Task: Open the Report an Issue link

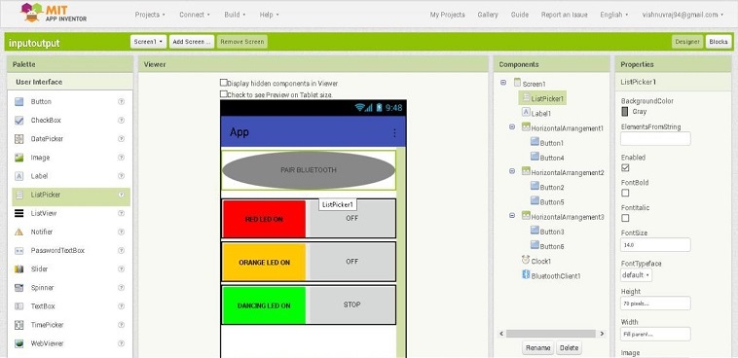Action: coord(565,15)
